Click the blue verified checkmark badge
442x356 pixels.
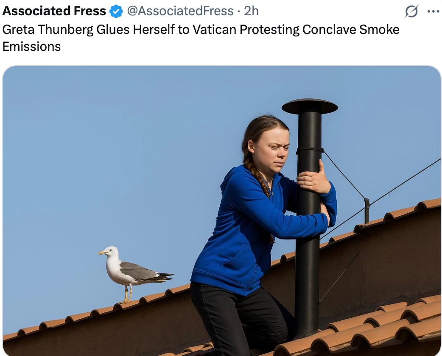point(116,11)
